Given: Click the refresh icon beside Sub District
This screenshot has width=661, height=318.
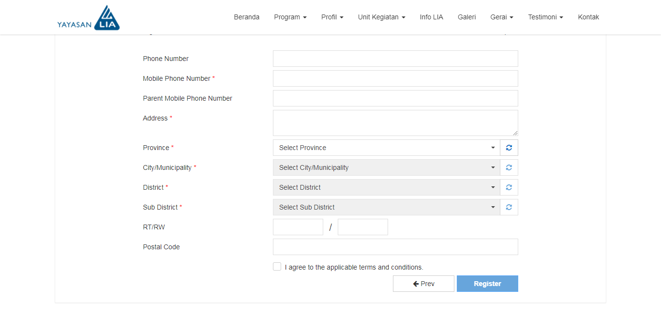Looking at the screenshot, I should coord(509,207).
